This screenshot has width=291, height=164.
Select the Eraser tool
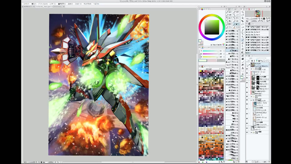[x=242, y=49]
